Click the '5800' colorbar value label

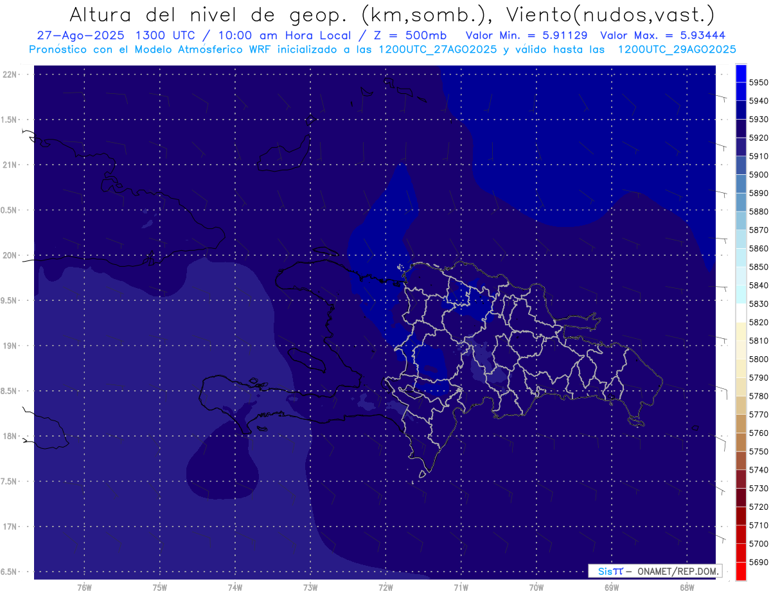click(x=759, y=359)
